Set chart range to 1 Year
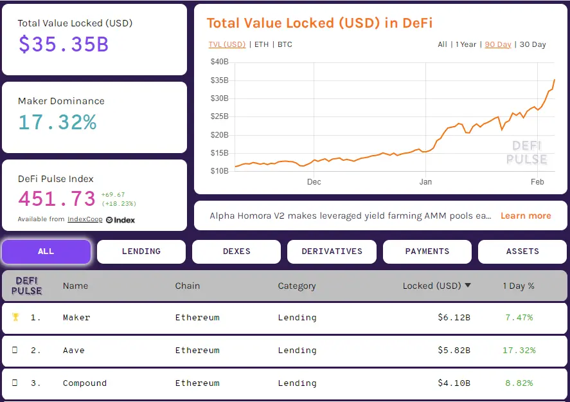The height and width of the screenshot is (402, 570). tap(466, 44)
